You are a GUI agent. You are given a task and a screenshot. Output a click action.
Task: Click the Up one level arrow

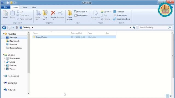[17, 27]
